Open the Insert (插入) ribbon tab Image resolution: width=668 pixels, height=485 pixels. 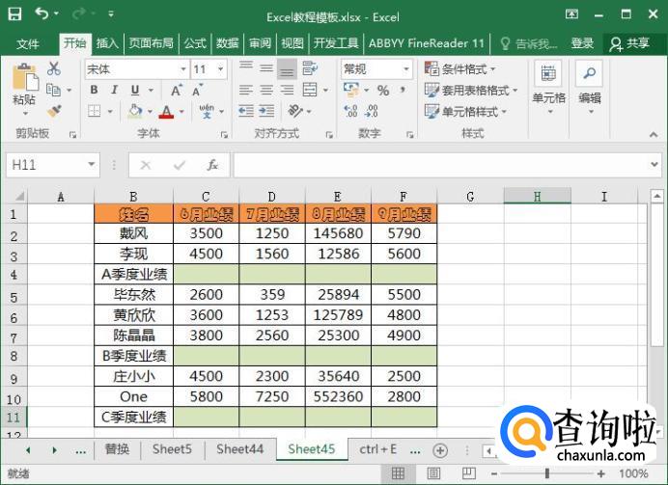pos(107,43)
